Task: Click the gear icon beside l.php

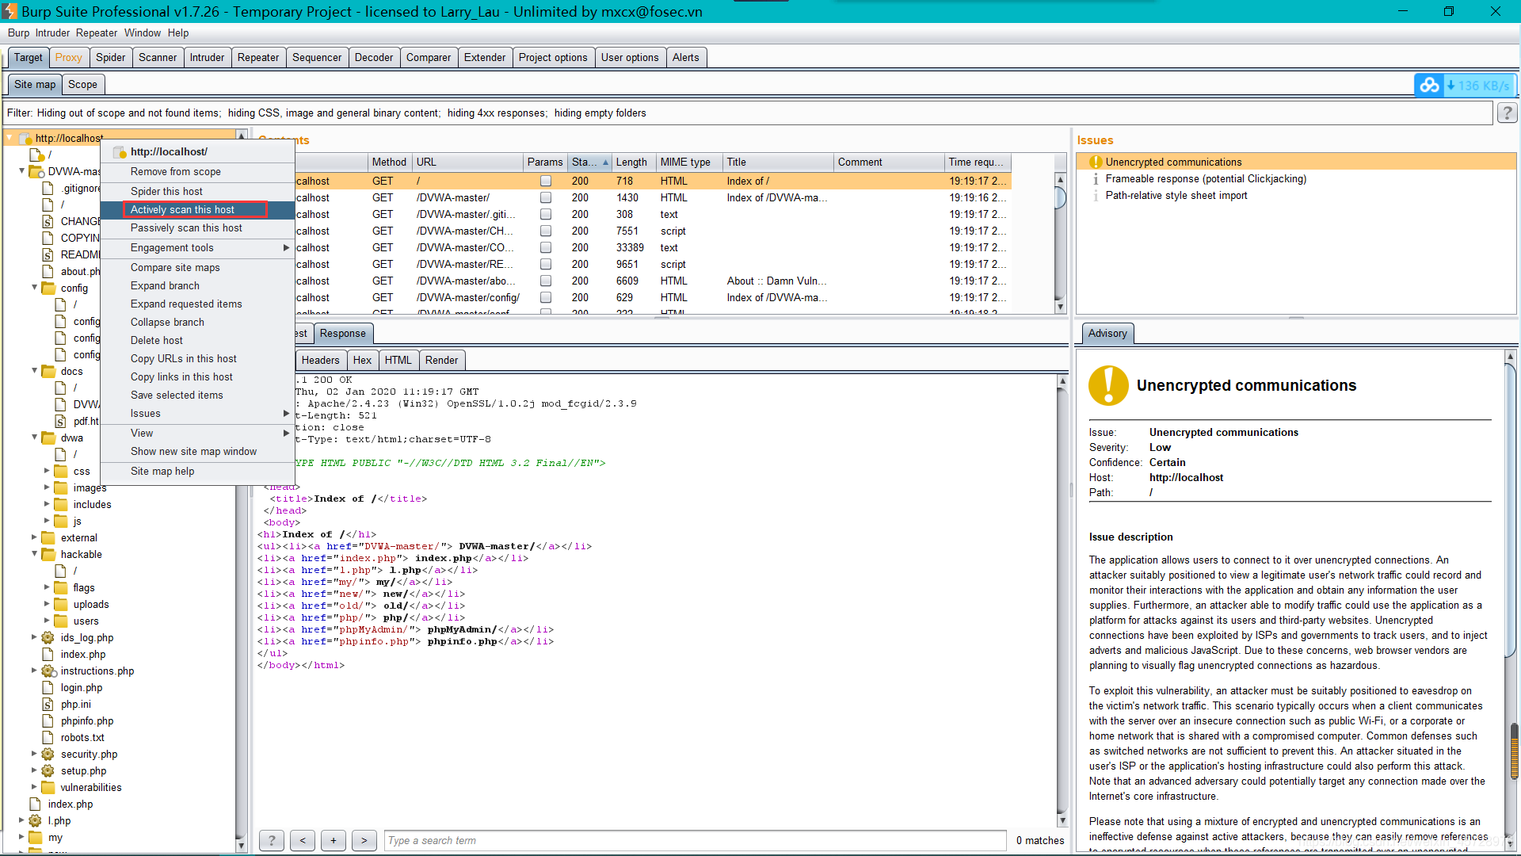Action: click(35, 820)
